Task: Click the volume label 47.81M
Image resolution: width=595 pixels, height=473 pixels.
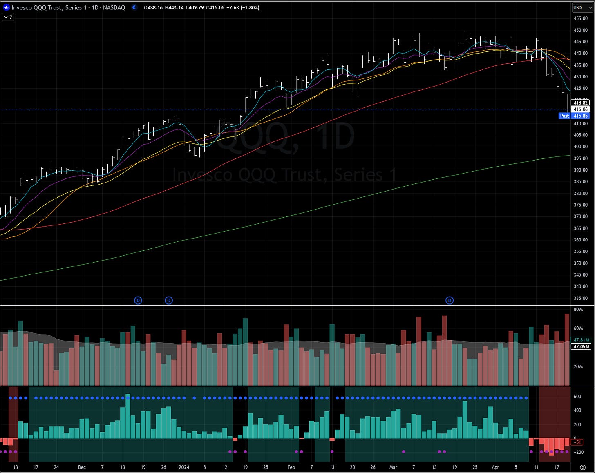Action: tap(582, 340)
